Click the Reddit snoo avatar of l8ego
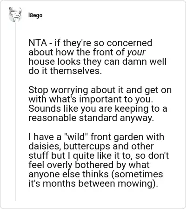 [x=15, y=15]
